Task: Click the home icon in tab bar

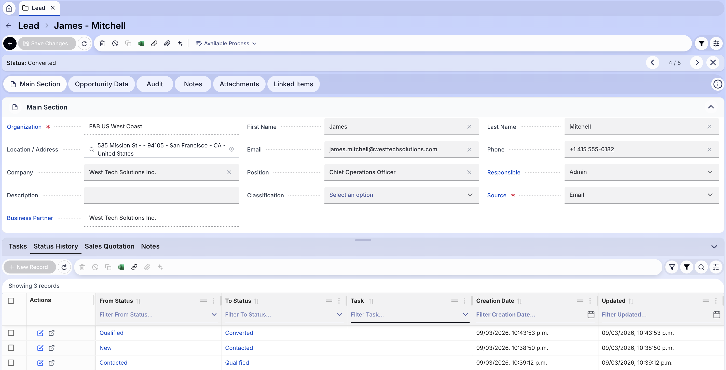Action: pos(9,8)
